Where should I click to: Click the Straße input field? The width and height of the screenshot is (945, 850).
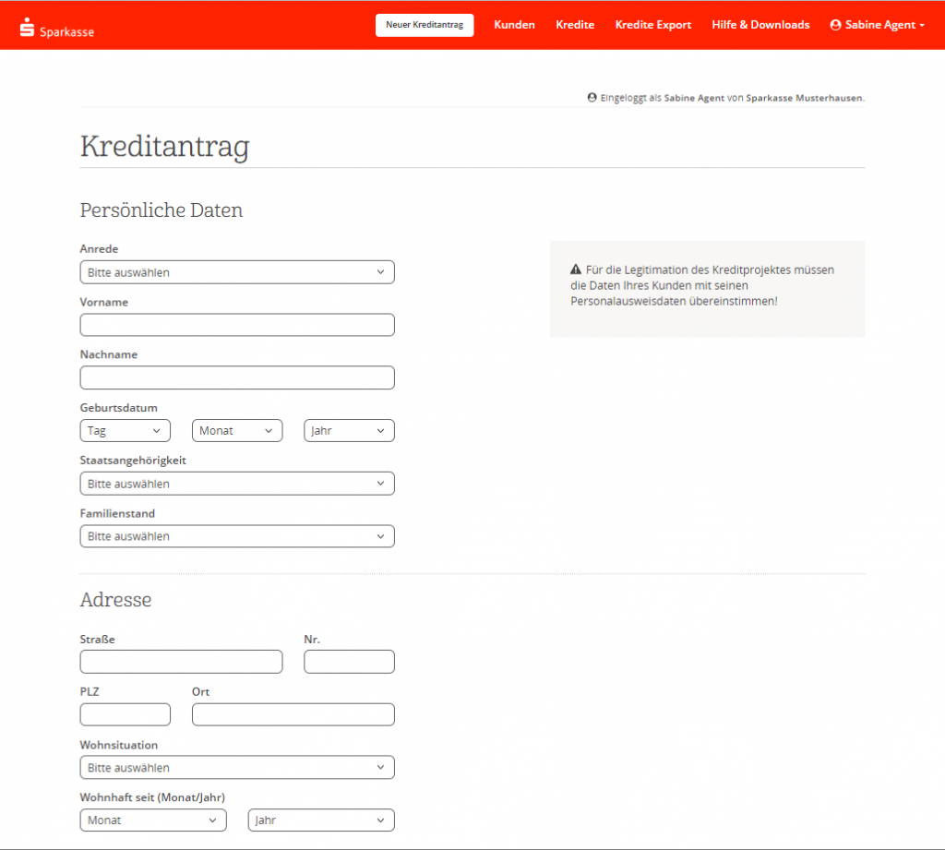[181, 662]
